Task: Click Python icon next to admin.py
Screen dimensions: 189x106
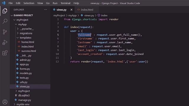Action: (x=17, y=60)
